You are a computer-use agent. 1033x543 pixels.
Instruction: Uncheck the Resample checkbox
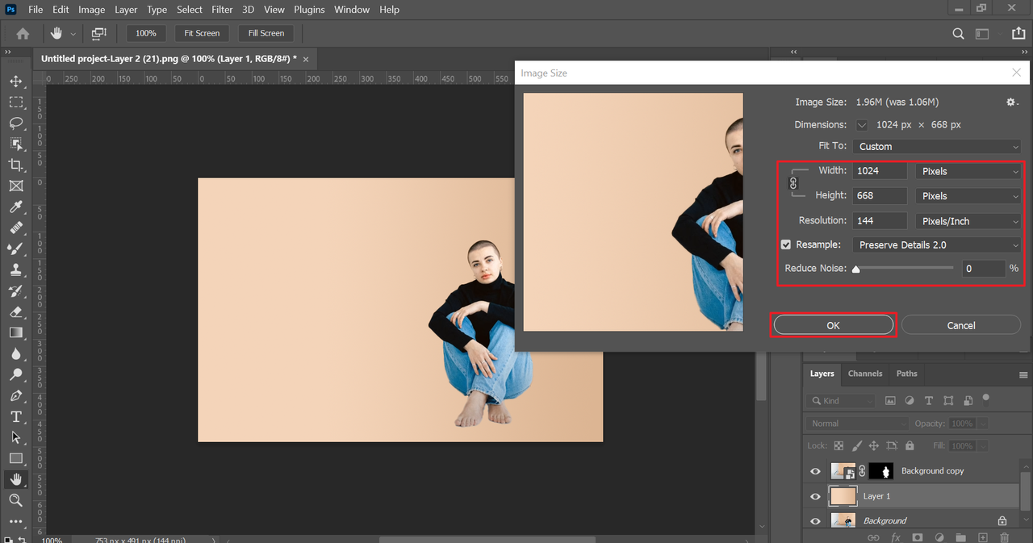[786, 244]
